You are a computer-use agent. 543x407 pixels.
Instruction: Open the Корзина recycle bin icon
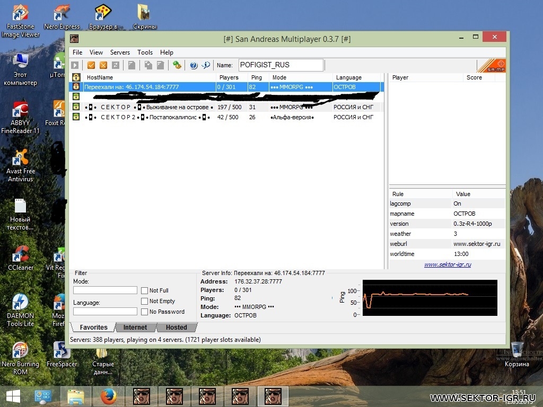click(x=516, y=355)
